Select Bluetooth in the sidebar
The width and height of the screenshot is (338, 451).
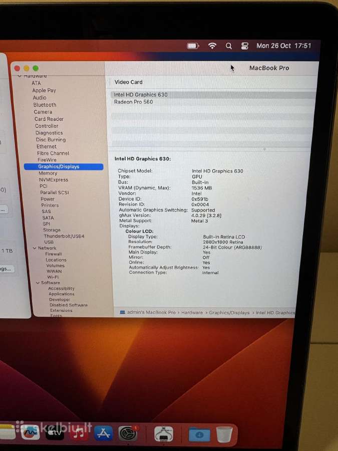(x=45, y=105)
